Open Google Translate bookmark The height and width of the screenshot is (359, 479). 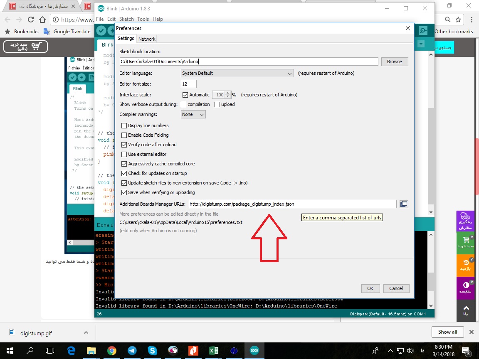coord(67,32)
